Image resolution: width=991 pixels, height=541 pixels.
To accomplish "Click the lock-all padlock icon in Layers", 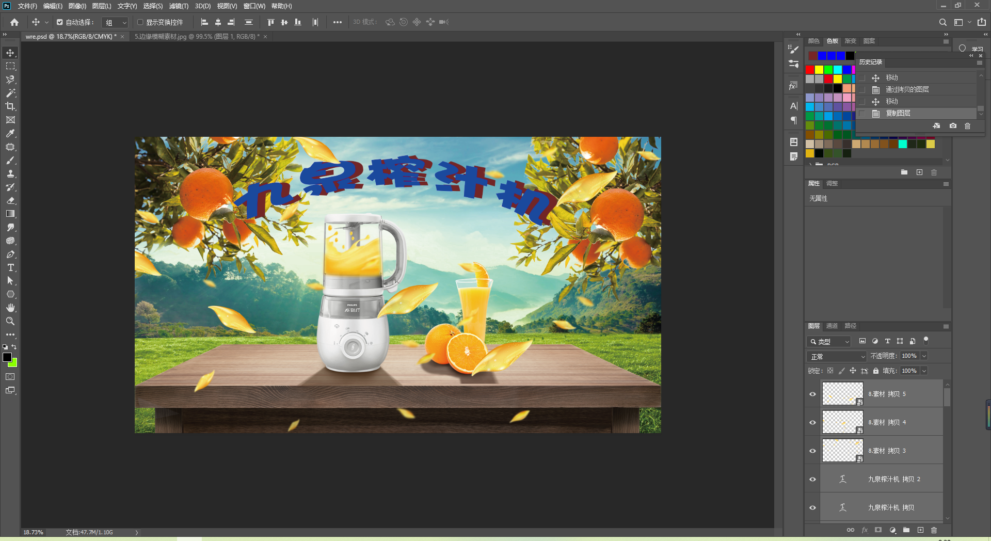I will coord(876,371).
